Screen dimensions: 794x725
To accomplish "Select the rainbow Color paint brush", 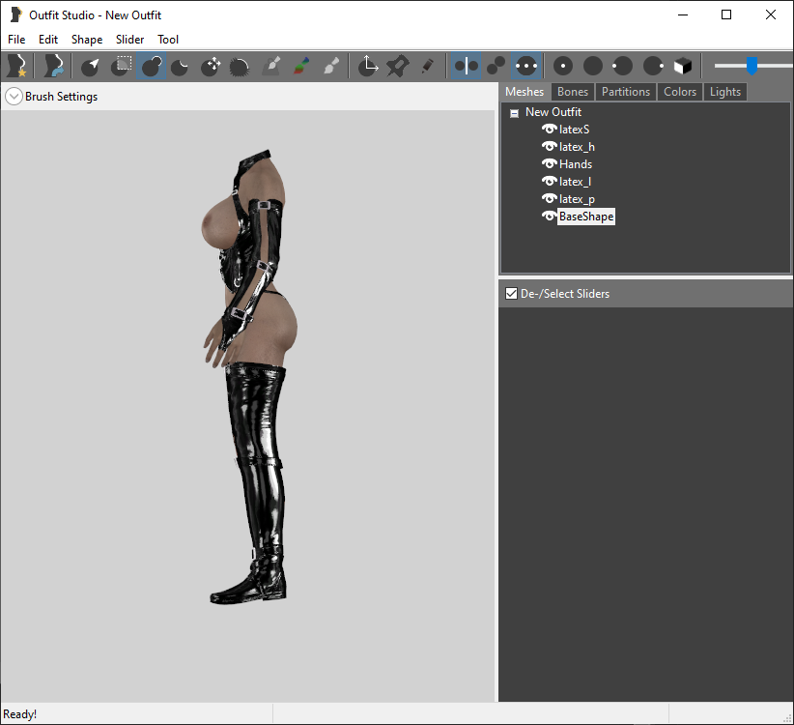I will click(x=301, y=66).
